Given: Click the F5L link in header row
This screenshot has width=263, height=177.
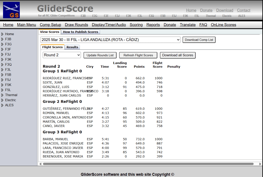Looking at the screenshot, I should click(197, 16).
